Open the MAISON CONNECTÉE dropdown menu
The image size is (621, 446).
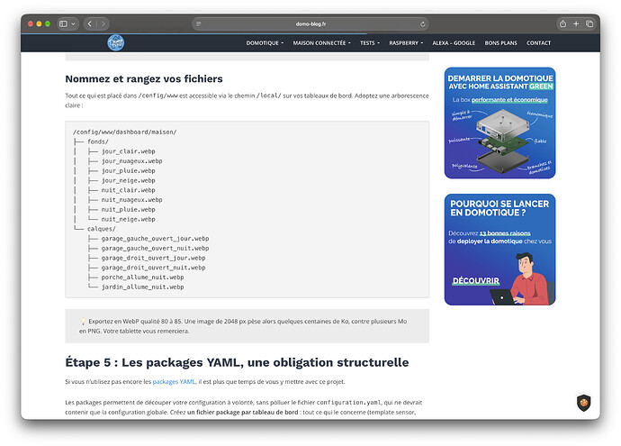click(x=321, y=43)
